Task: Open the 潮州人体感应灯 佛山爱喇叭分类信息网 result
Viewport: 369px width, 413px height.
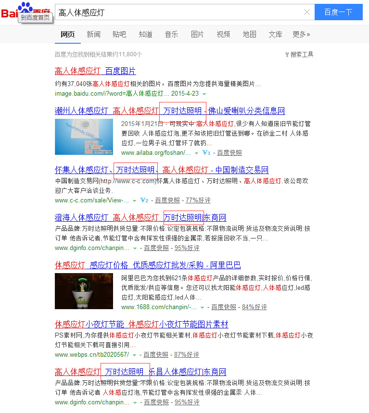Action: click(x=170, y=111)
